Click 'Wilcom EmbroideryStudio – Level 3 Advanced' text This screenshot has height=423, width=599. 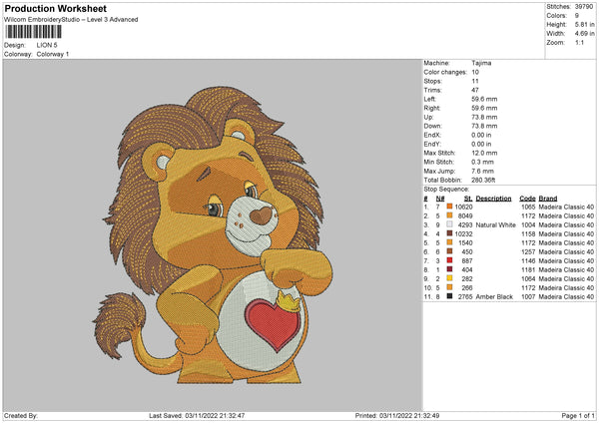click(71, 20)
